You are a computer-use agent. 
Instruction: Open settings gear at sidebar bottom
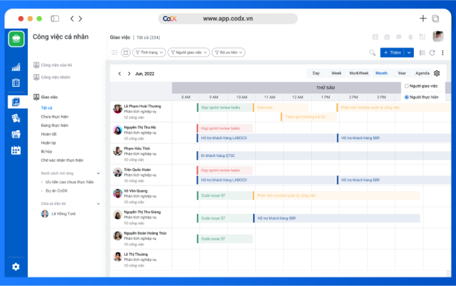pyautogui.click(x=16, y=266)
